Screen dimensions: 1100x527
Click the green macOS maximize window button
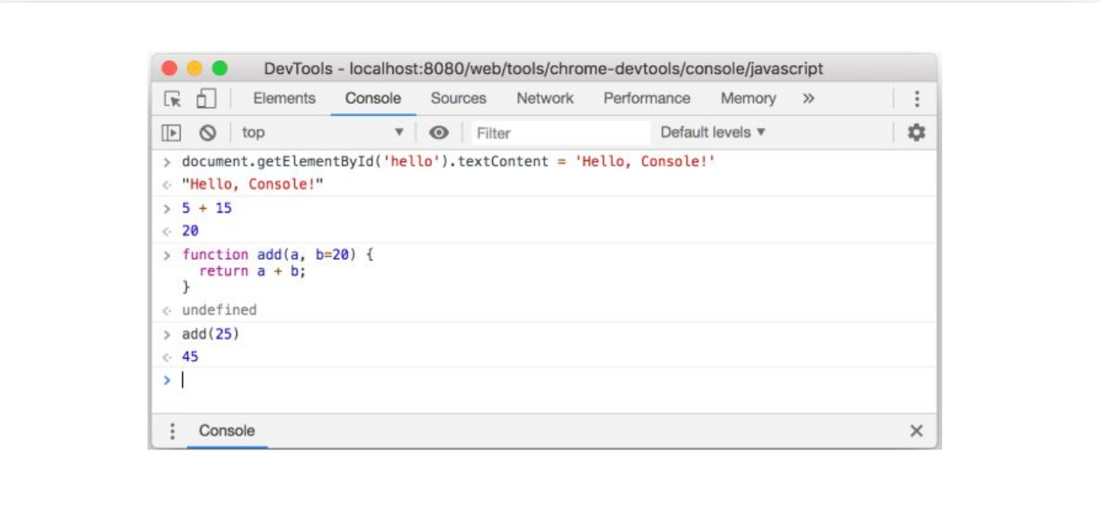click(220, 68)
